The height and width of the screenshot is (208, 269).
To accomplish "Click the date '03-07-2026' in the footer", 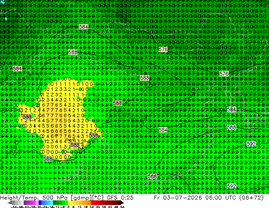I will click(x=182, y=198).
